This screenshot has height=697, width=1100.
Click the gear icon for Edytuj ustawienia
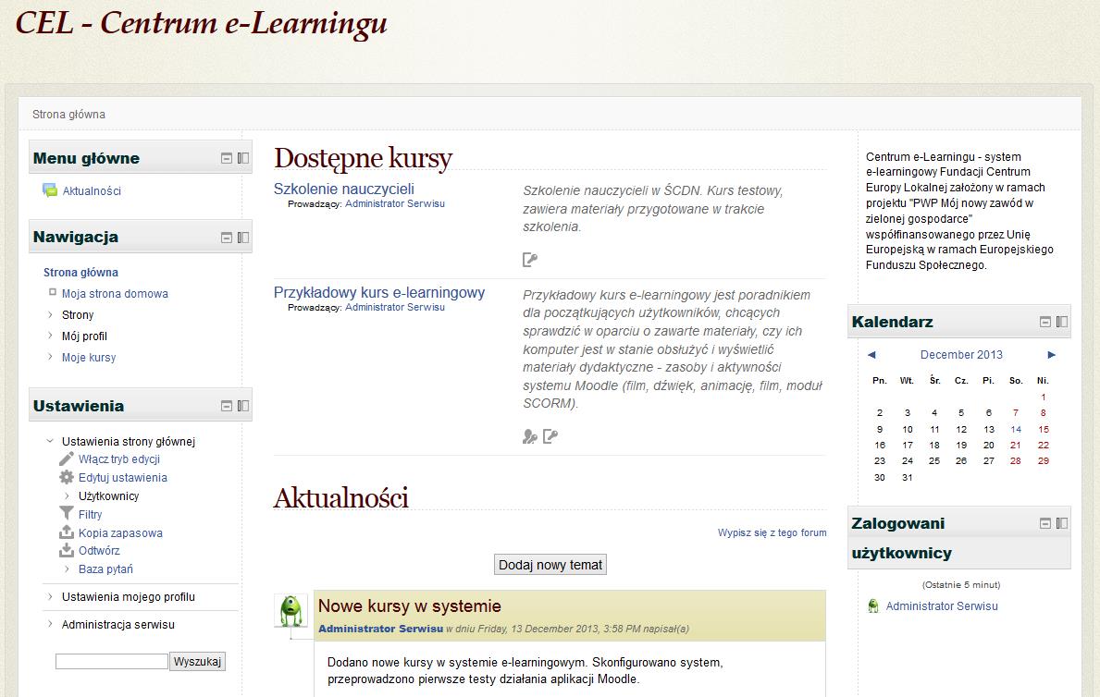tap(67, 478)
